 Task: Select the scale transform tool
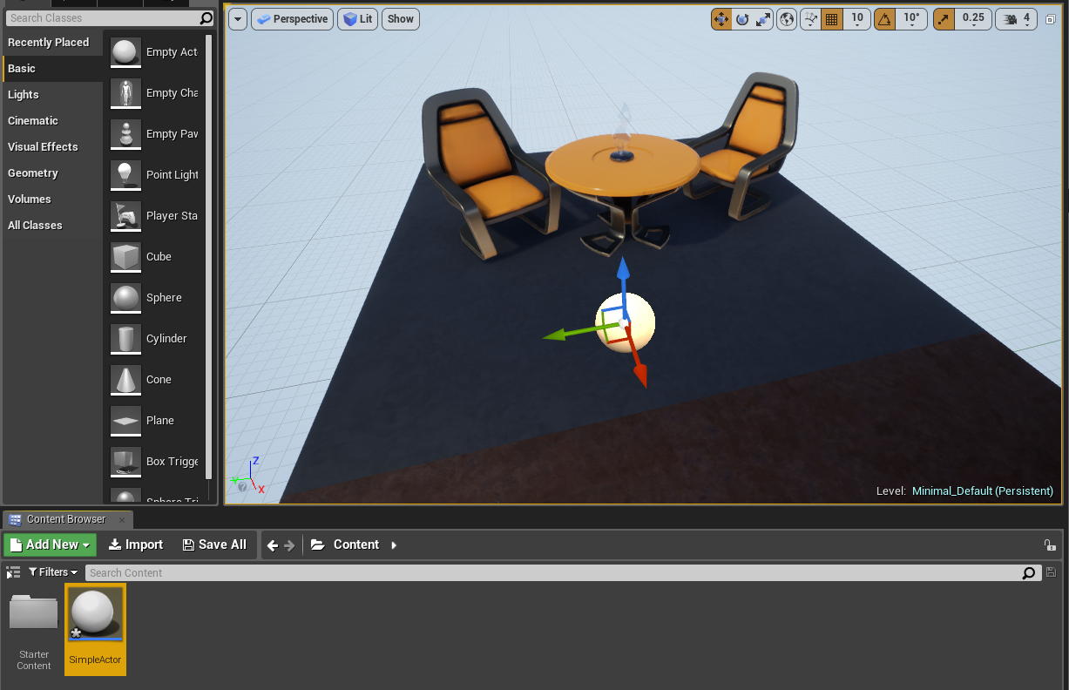click(763, 19)
